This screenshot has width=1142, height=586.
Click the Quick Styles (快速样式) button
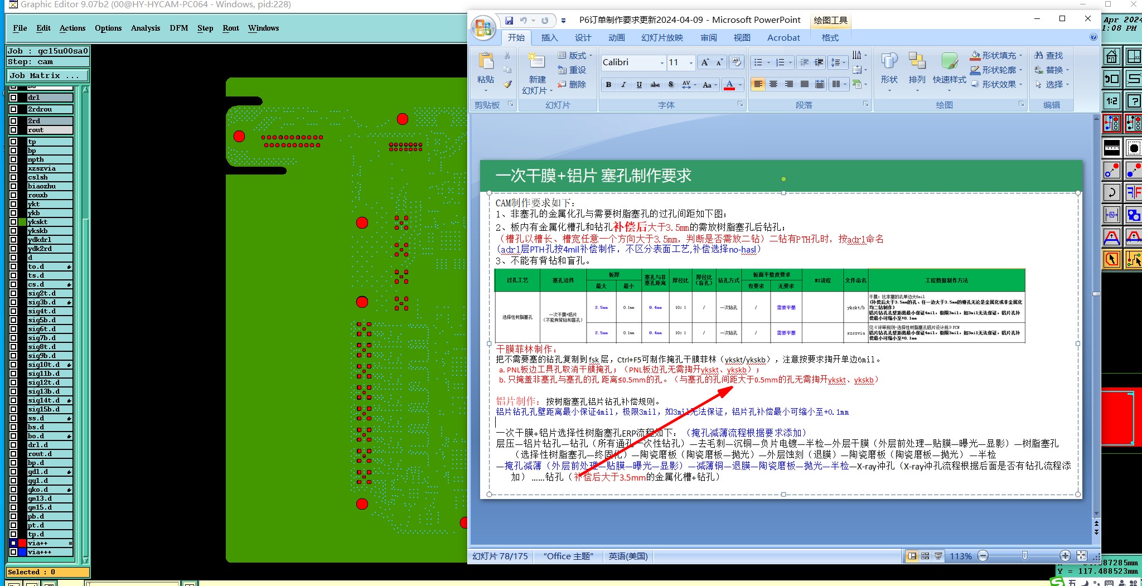pos(950,72)
